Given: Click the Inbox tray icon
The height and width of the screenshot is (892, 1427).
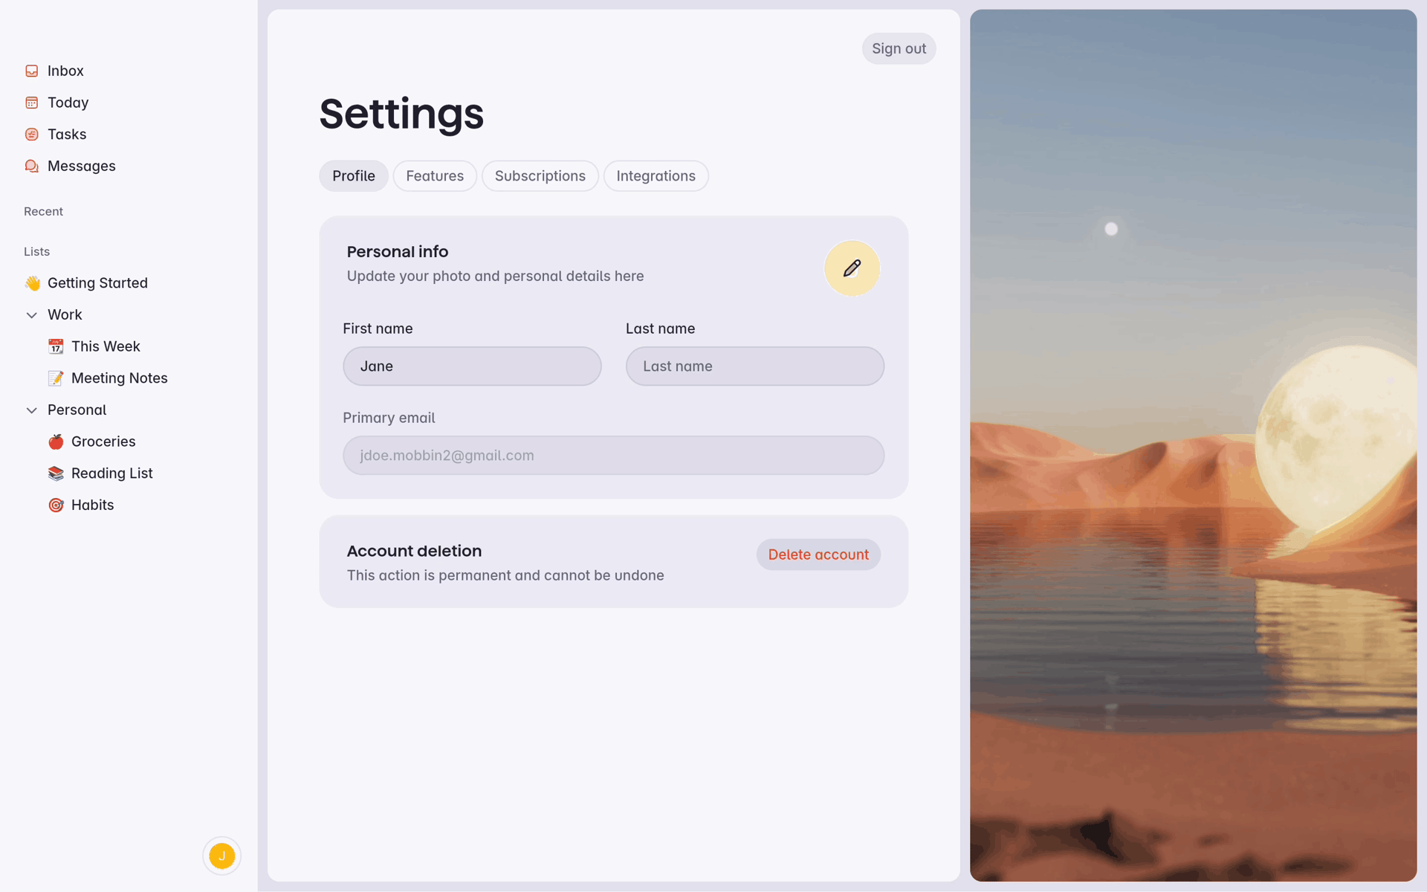Looking at the screenshot, I should tap(31, 71).
